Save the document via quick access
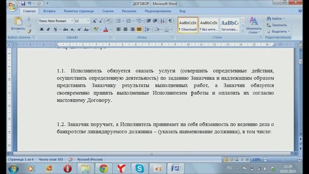Image resolution: width=309 pixels, height=174 pixels. point(23,3)
